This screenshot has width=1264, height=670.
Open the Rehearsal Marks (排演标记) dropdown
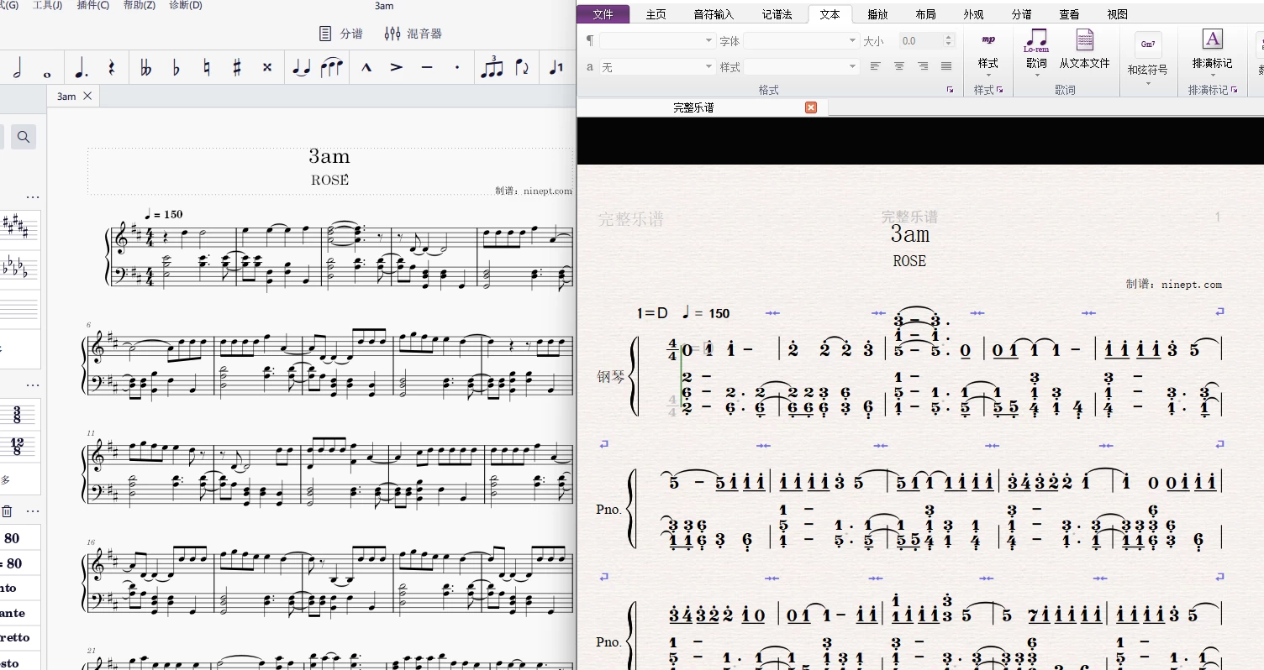(1212, 74)
